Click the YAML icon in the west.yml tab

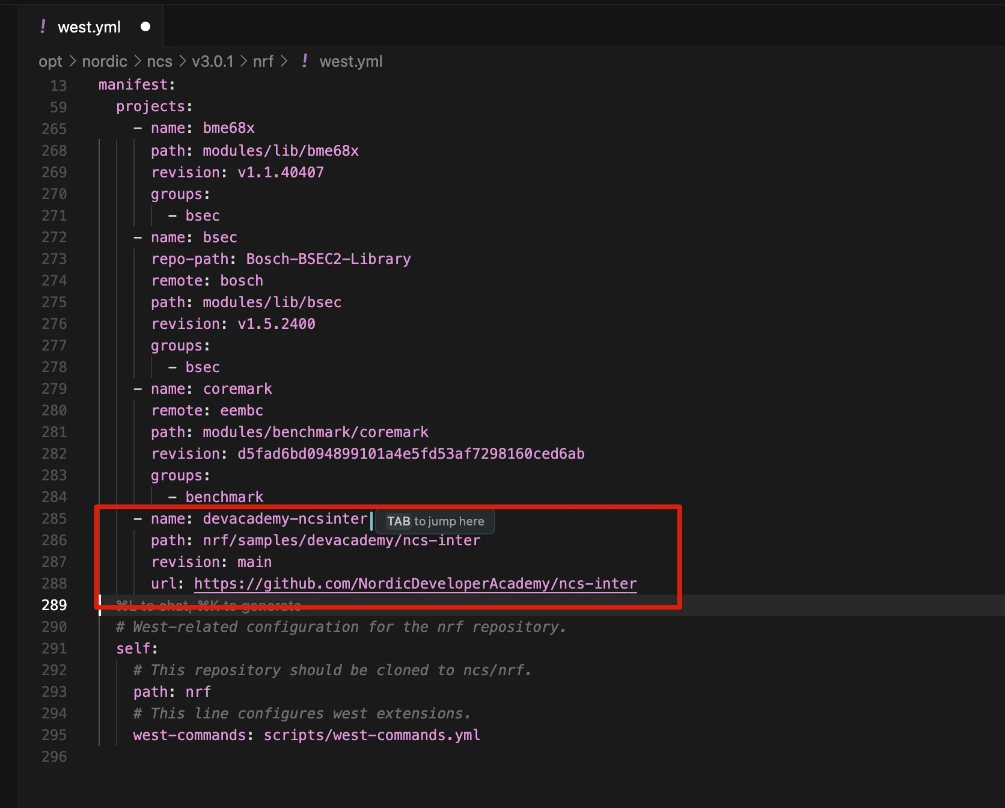click(x=43, y=26)
